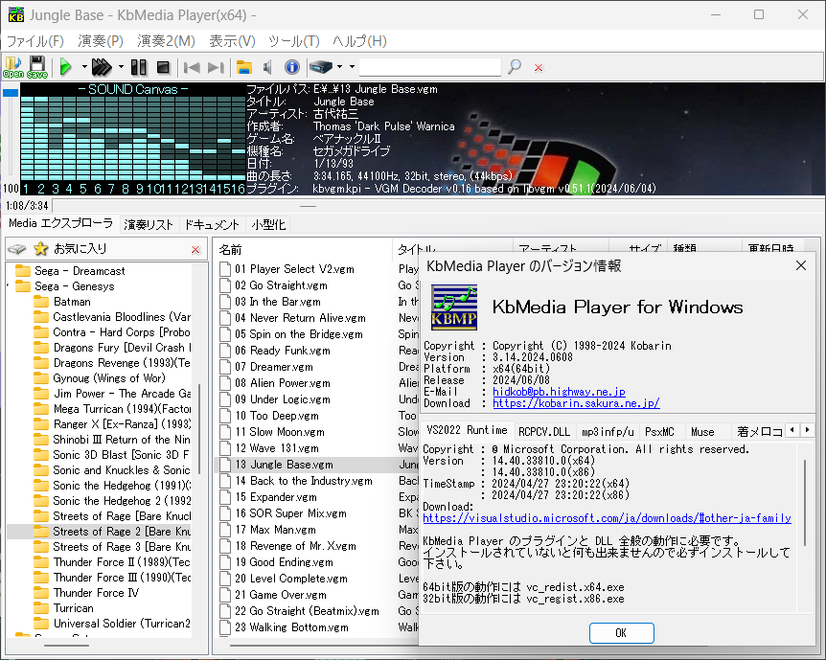This screenshot has height=660, width=826.
Task: Skip to the next track
Action: [x=216, y=67]
